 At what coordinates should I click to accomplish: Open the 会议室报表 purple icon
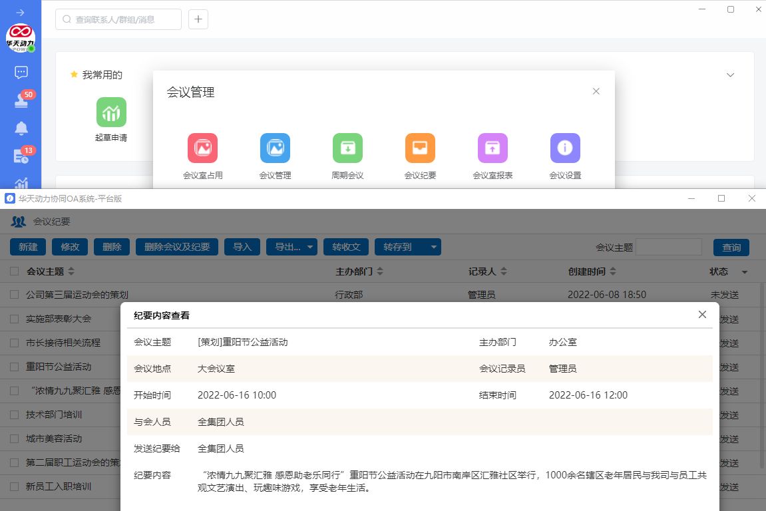point(492,148)
